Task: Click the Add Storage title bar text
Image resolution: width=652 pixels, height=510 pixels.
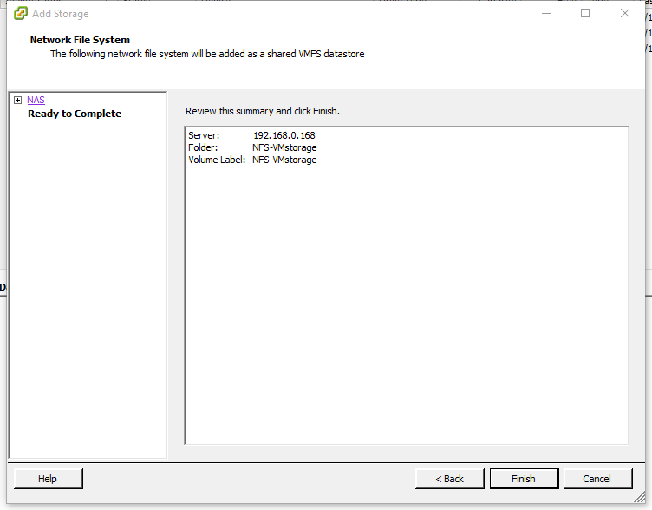Action: (60, 14)
